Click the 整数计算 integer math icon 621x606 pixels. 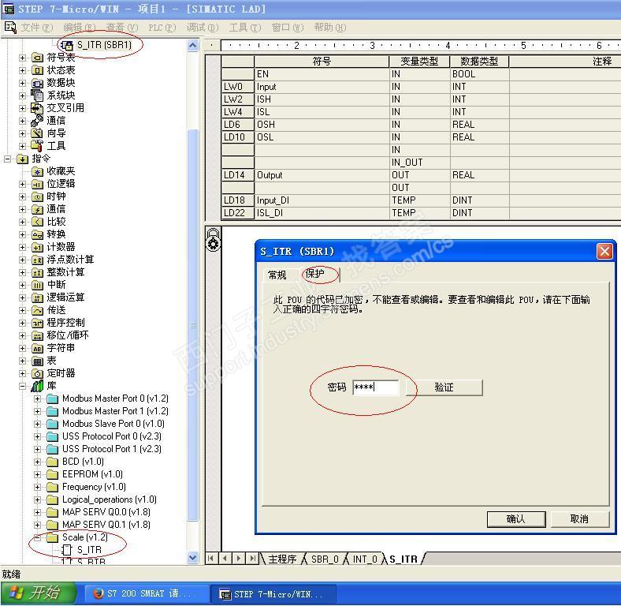(37, 272)
